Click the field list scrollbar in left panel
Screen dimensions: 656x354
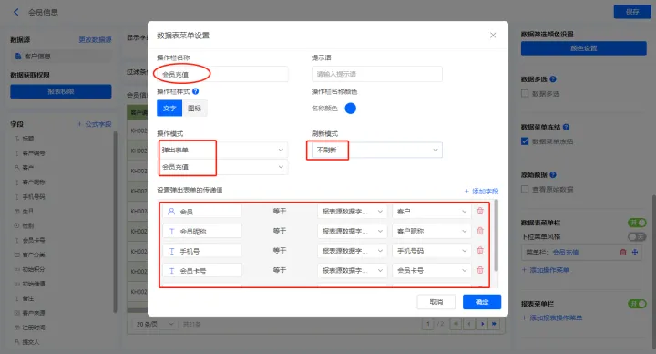[x=115, y=222]
